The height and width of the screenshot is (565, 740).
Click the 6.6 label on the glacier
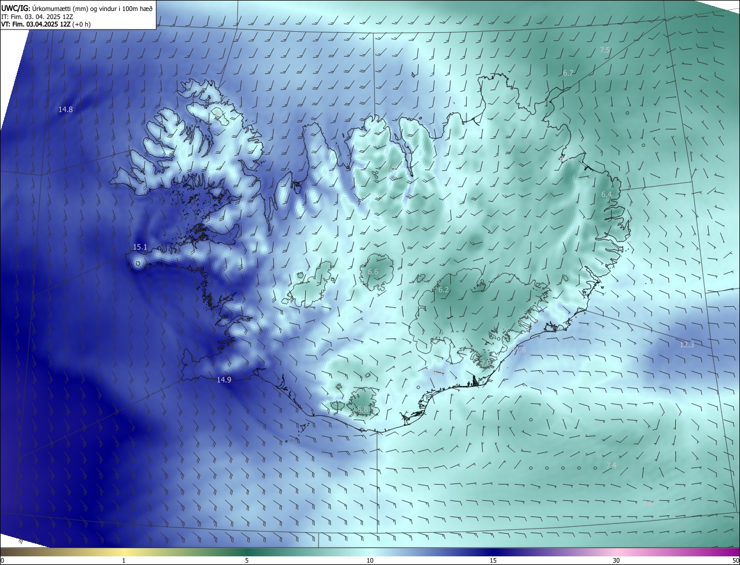[x=373, y=272]
